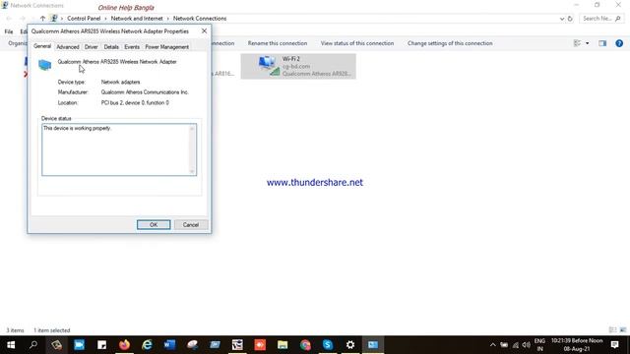Open the Events tab
The image size is (630, 354).
click(x=132, y=47)
